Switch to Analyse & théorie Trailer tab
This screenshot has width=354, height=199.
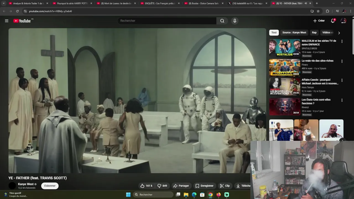point(28,3)
